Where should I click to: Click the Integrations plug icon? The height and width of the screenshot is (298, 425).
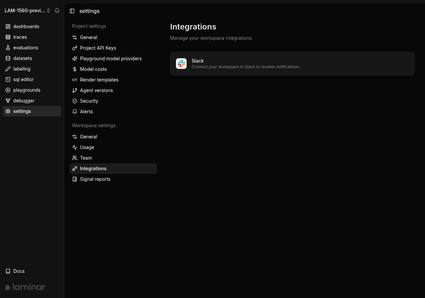click(x=75, y=169)
